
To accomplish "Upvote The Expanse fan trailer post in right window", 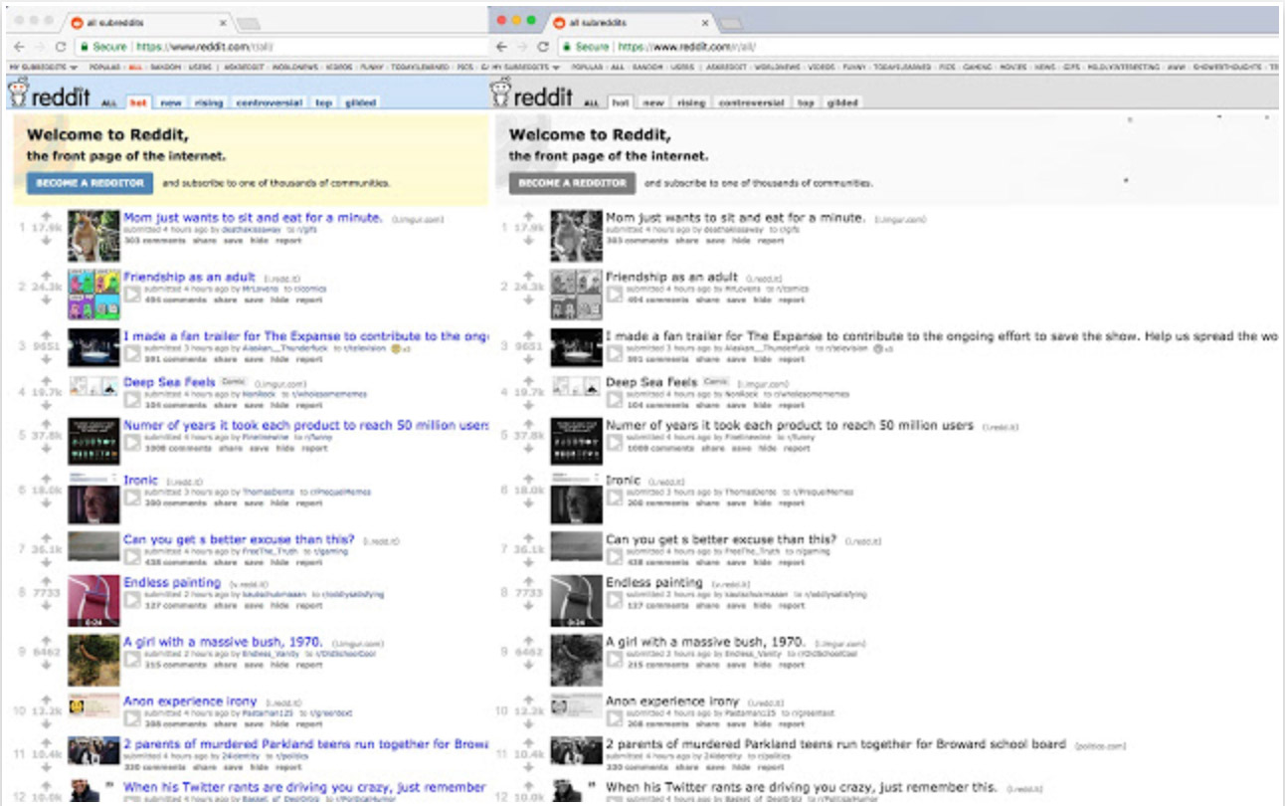I will [528, 334].
